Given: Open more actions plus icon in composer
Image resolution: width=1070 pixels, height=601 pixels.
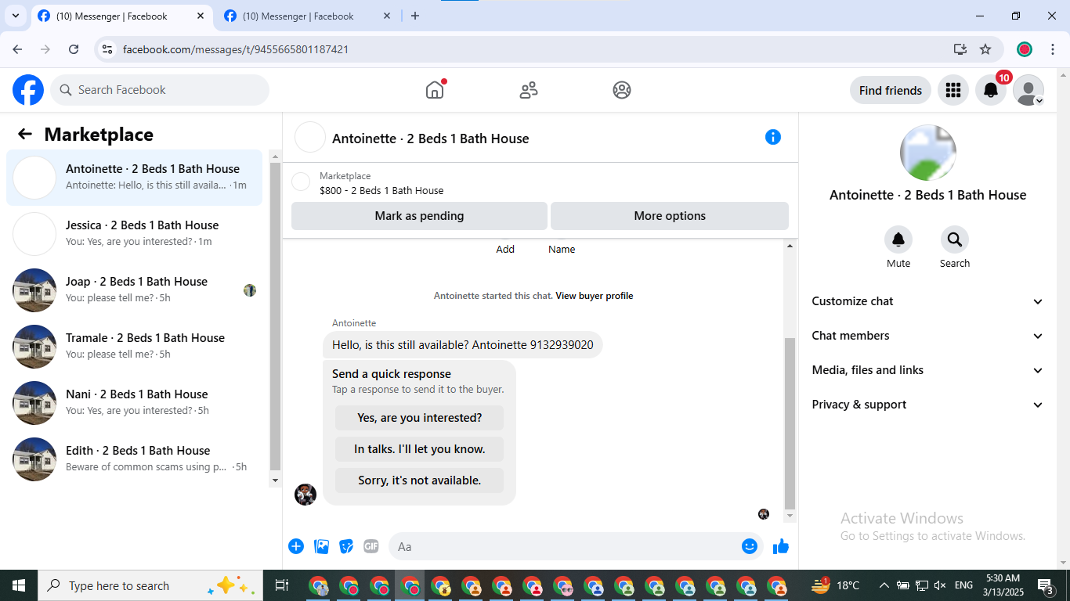Looking at the screenshot, I should pyautogui.click(x=296, y=546).
